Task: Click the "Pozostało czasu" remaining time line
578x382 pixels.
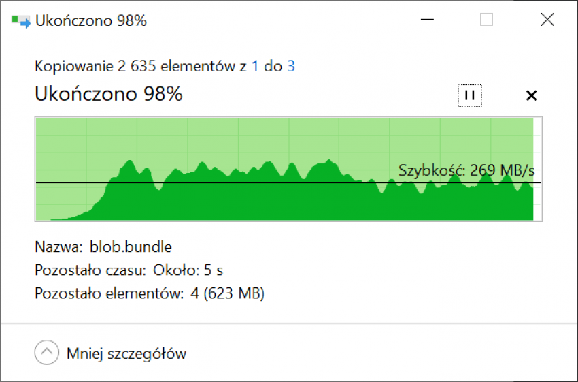Action: pyautogui.click(x=129, y=270)
